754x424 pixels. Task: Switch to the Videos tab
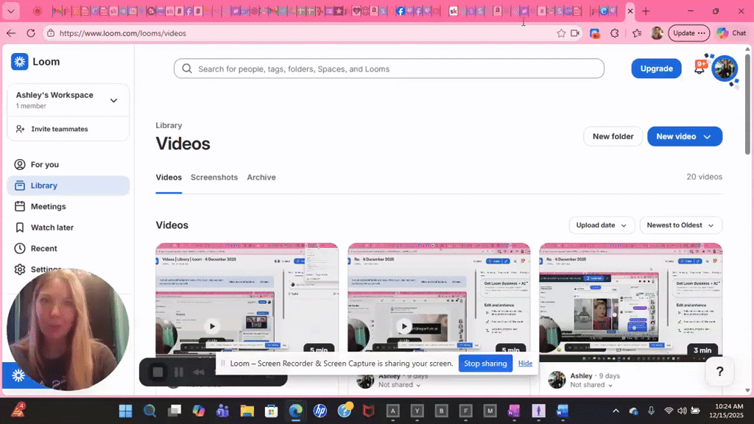(169, 177)
